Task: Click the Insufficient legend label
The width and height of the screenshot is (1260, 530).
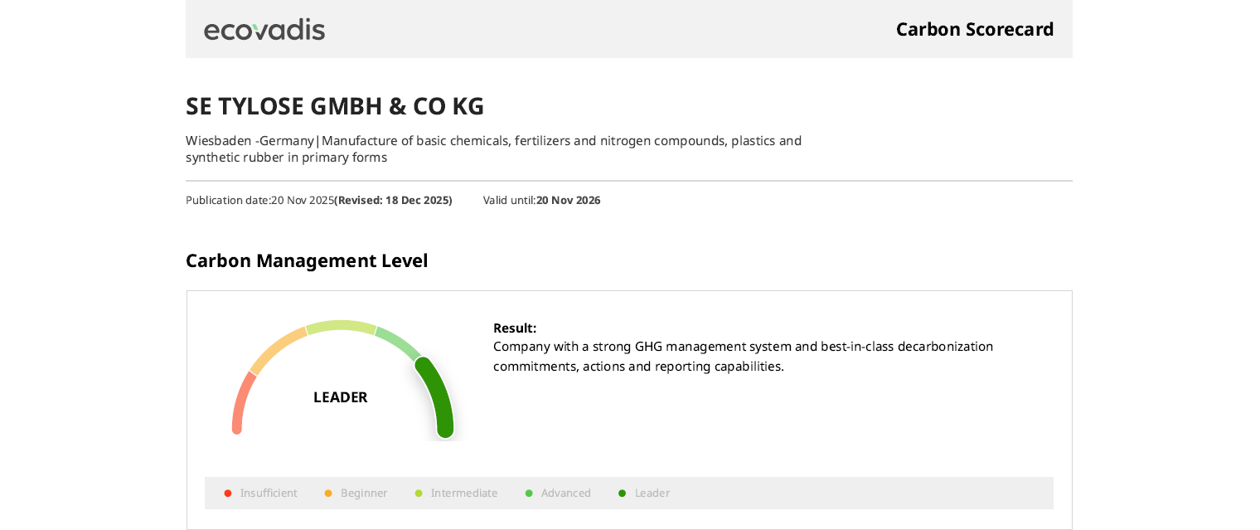Action: pyautogui.click(x=269, y=494)
